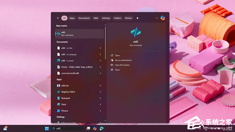Image resolution: width=235 pixels, height=132 pixels.
Task: Click 'Run as administrator' action
Action: coord(123,60)
